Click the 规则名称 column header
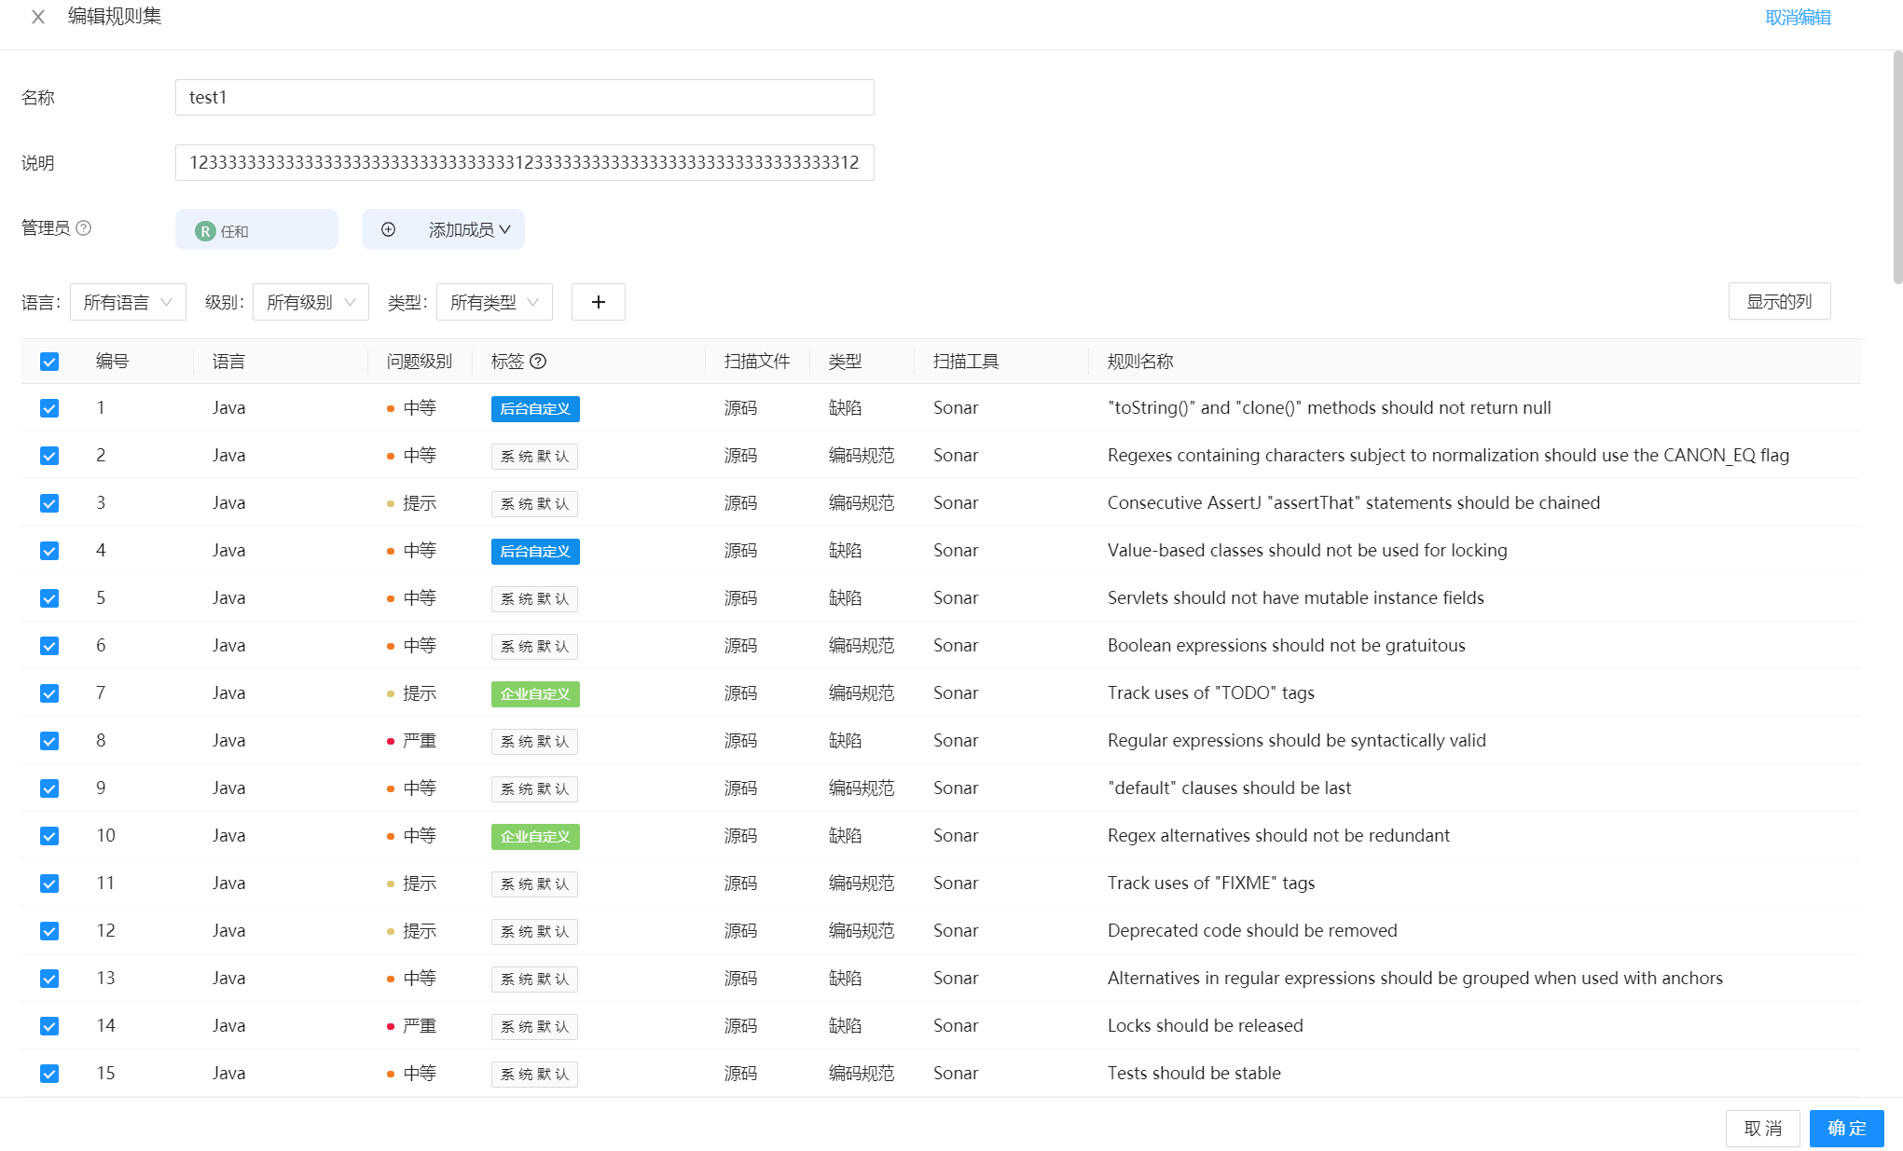 pyautogui.click(x=1139, y=362)
